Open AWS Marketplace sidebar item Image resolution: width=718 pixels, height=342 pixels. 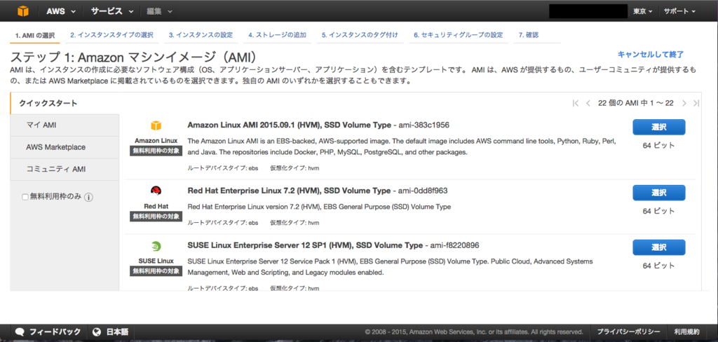pyautogui.click(x=65, y=147)
